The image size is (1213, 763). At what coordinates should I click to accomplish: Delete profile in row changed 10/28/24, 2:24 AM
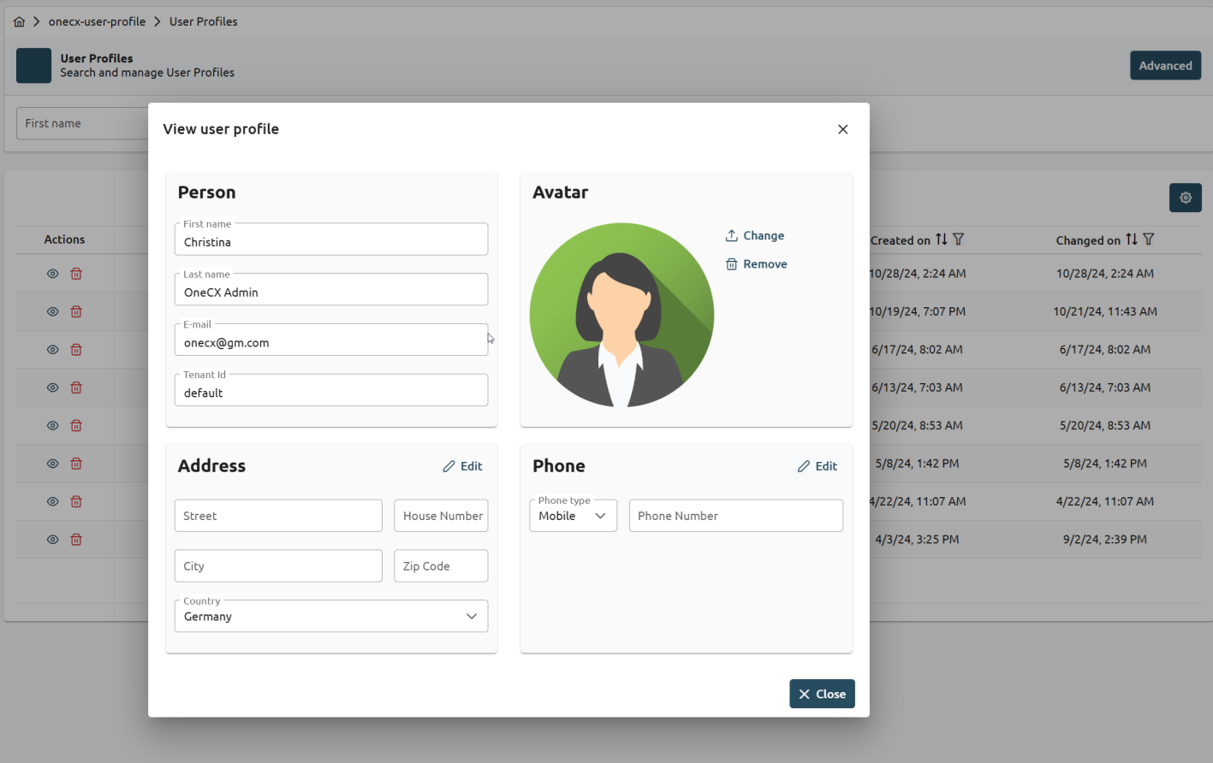point(76,274)
